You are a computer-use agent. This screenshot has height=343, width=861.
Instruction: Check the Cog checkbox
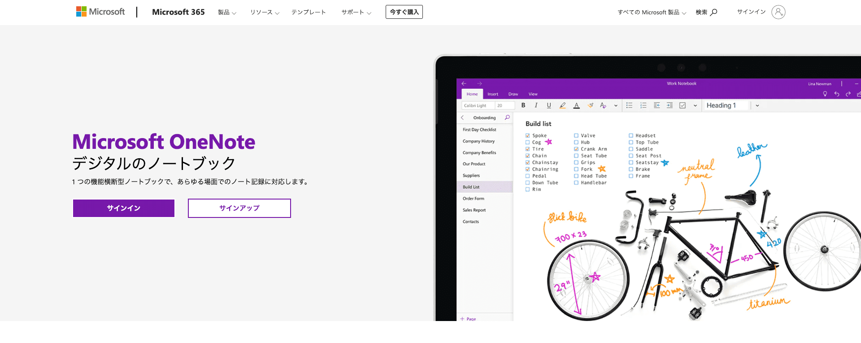[x=528, y=142]
